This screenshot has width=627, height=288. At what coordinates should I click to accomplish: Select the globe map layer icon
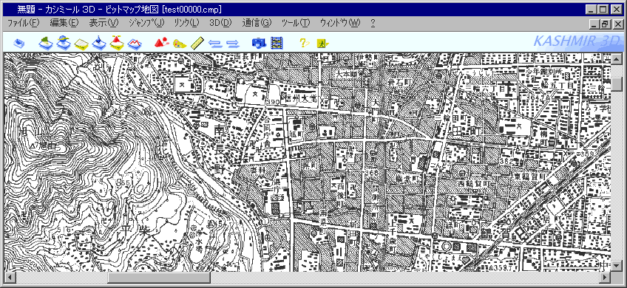[x=64, y=42]
